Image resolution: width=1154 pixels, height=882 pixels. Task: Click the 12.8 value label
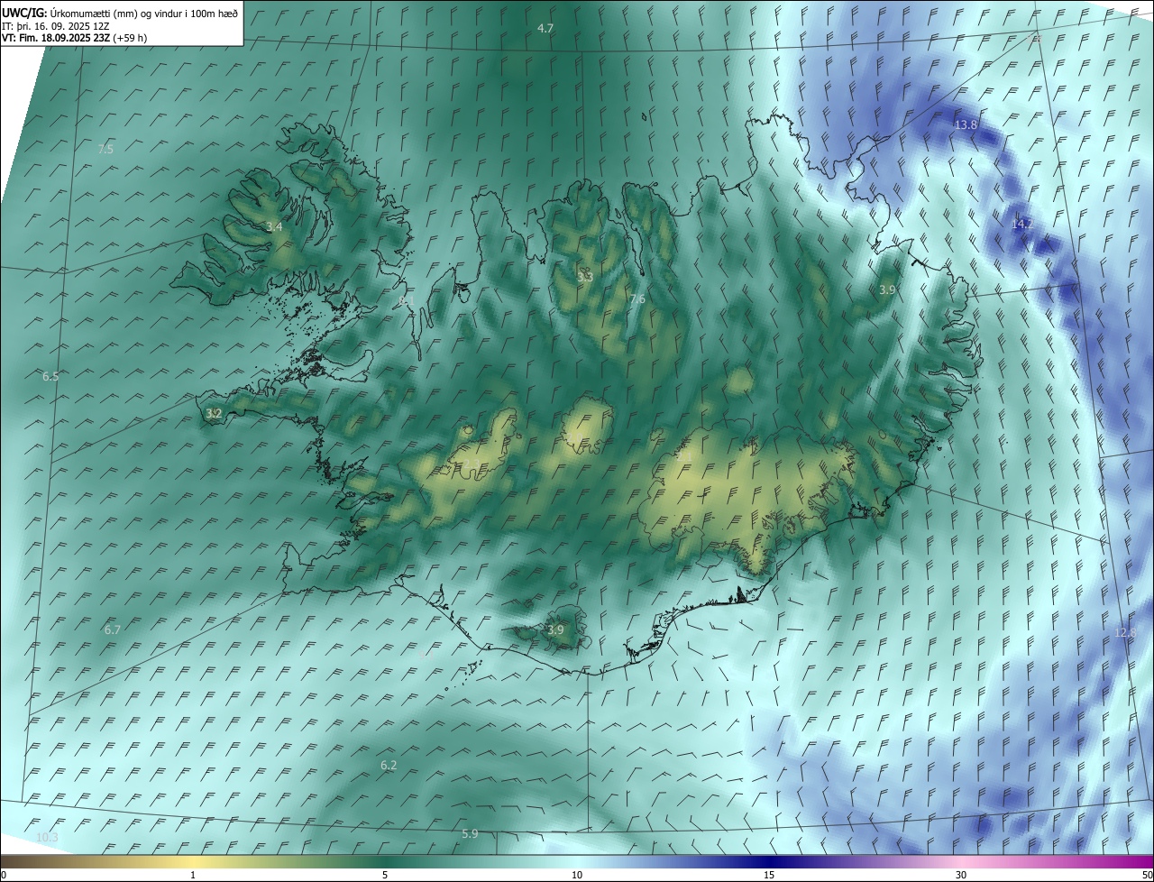tap(1125, 633)
